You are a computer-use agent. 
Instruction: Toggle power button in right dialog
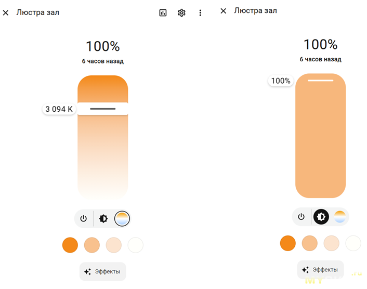[x=301, y=217]
